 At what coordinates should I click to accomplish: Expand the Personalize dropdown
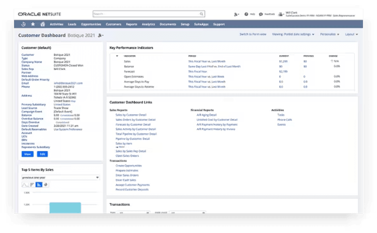click(x=329, y=34)
